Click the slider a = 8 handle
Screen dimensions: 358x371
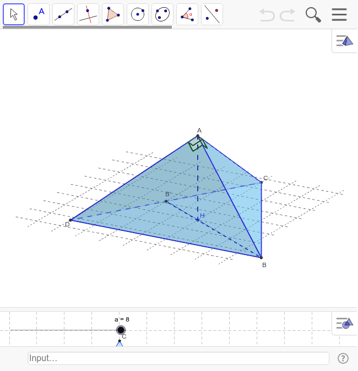(x=121, y=330)
